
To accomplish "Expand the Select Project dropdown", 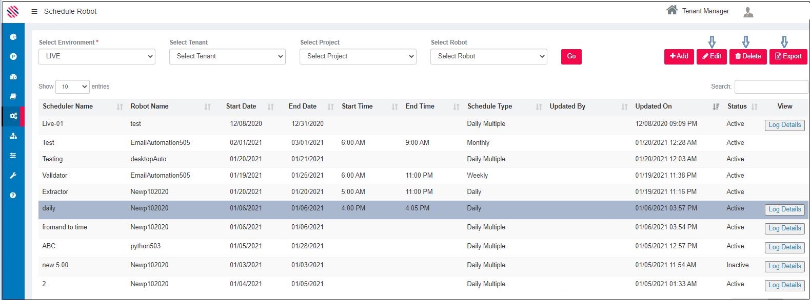I will pyautogui.click(x=358, y=56).
